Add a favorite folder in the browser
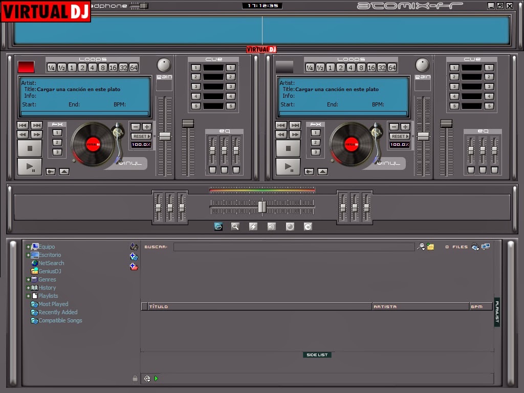524x393 pixels. pos(135,247)
